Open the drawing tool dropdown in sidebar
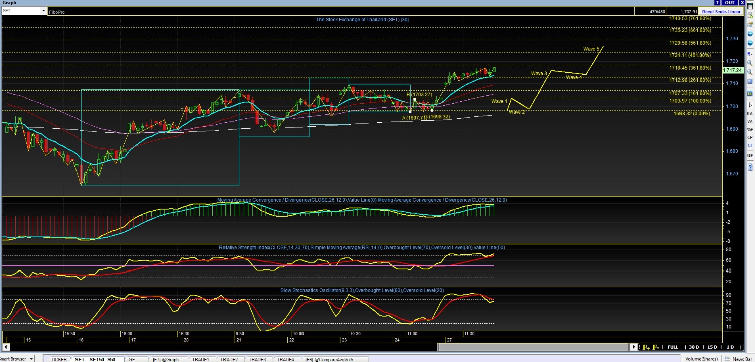The image size is (755, 362). [750, 54]
